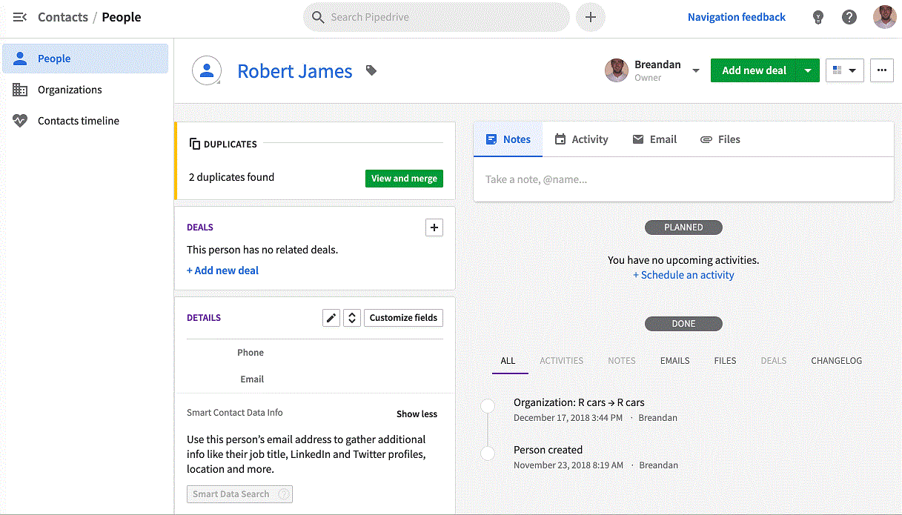Open the view layout switcher dropdown
Viewport: 902px width, 515px height.
click(844, 70)
